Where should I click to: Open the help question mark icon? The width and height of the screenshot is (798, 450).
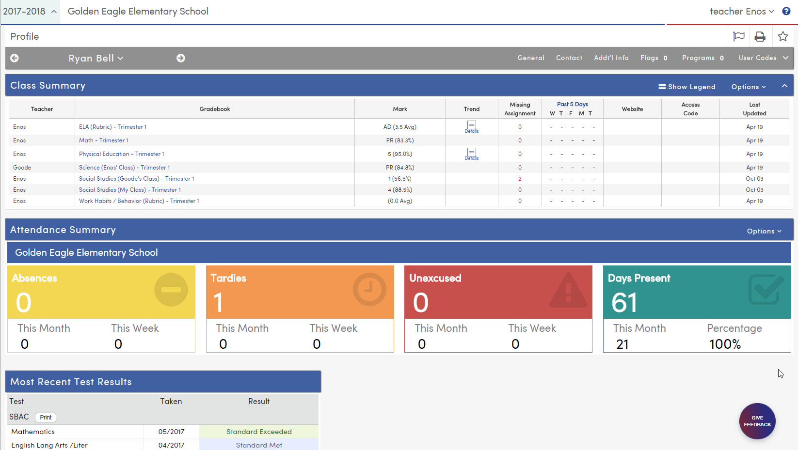(787, 11)
